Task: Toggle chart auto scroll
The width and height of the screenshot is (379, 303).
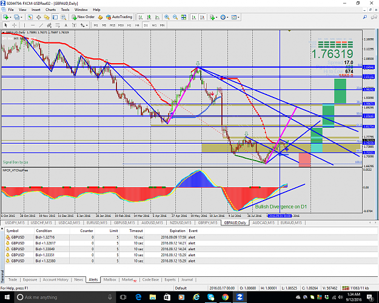Action: coord(194,17)
